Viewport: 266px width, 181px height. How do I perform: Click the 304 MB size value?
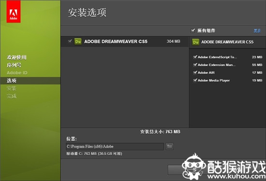point(173,42)
